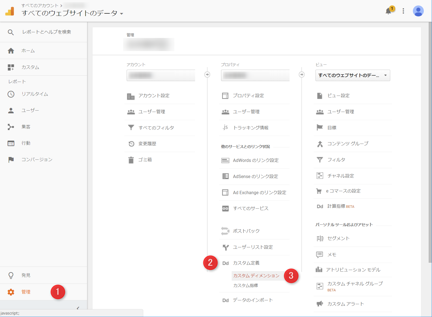Click the user profile avatar
Screen dimensions: 432x317
tap(418, 11)
